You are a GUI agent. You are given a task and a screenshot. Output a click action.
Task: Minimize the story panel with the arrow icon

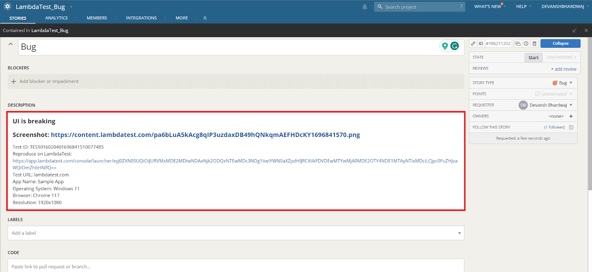pos(574,30)
